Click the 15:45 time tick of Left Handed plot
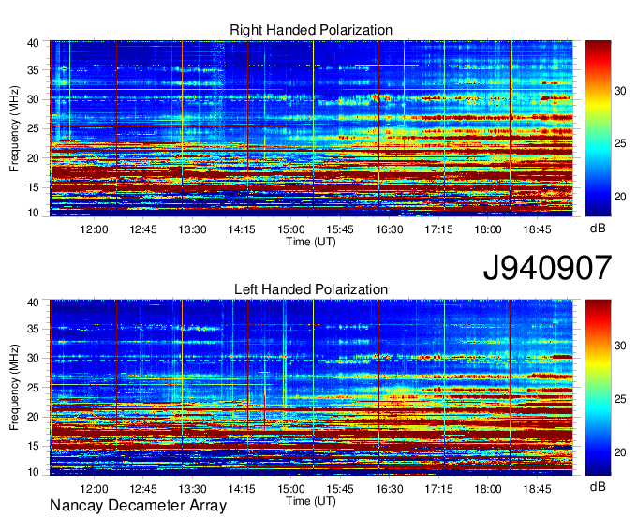Viewport: 637px width, 517px height. click(340, 489)
